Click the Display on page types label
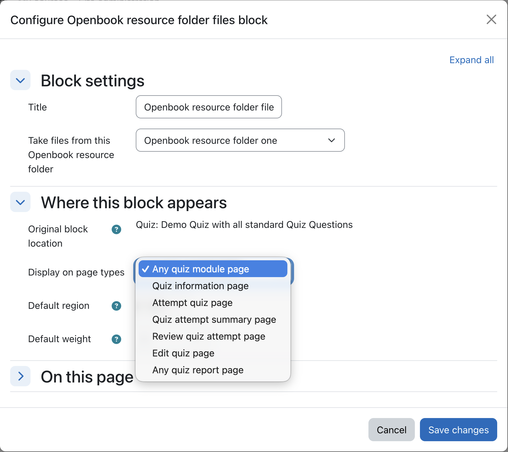 pos(76,272)
